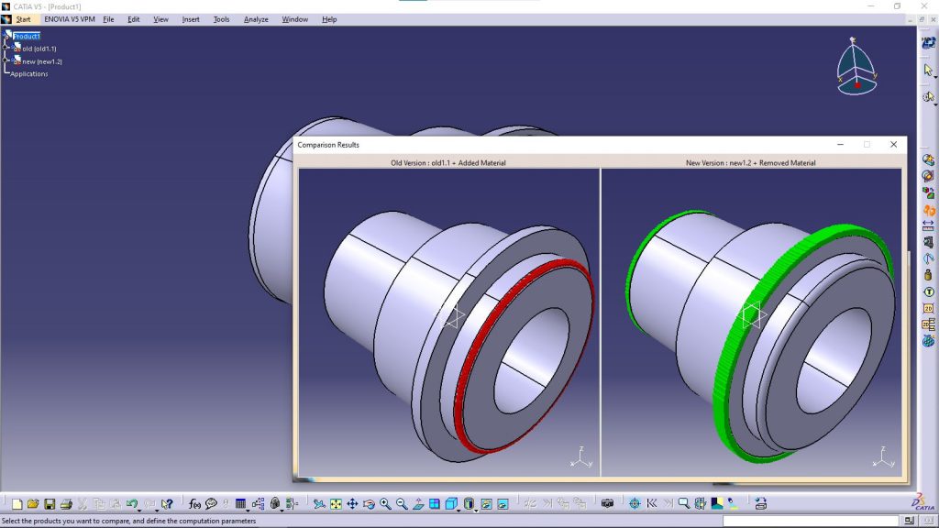Screen dimensions: 939x528
Task: Click the Normal View icon
Action: 418,504
